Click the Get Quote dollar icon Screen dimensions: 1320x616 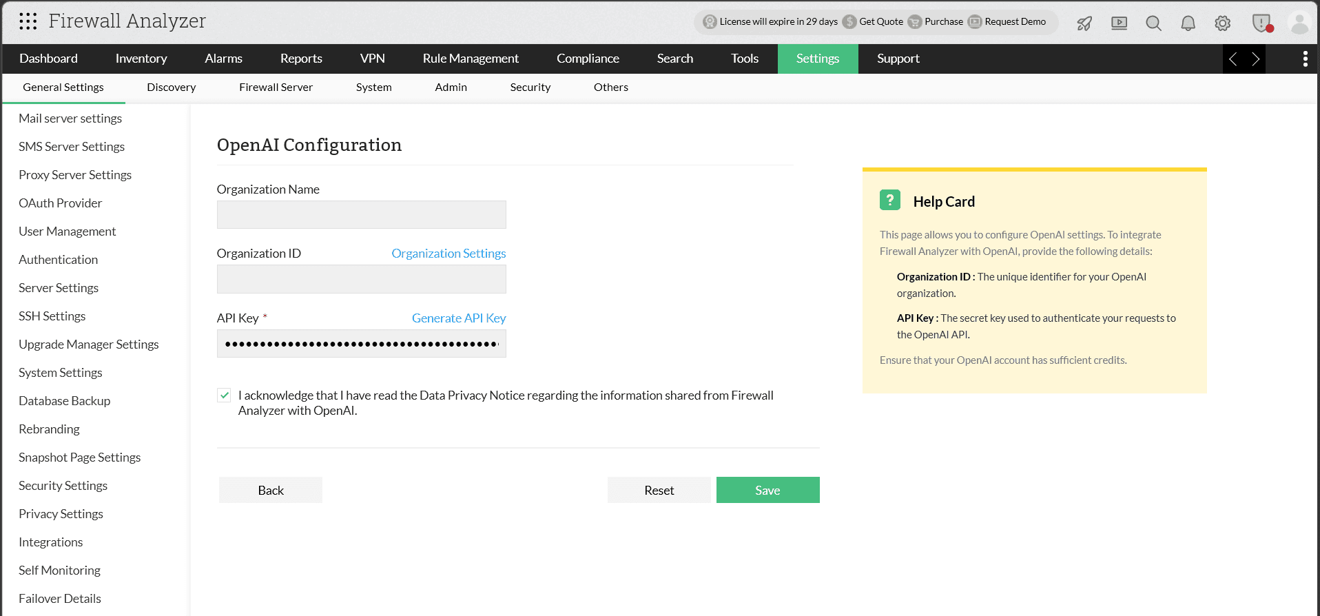[849, 22]
